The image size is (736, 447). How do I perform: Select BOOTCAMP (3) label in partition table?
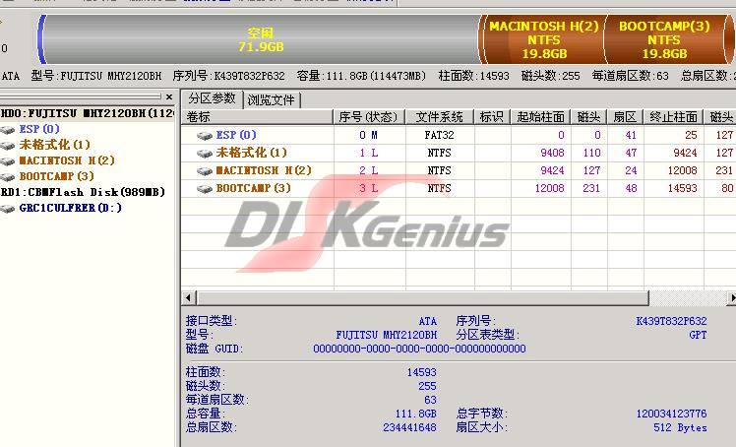[x=253, y=188]
